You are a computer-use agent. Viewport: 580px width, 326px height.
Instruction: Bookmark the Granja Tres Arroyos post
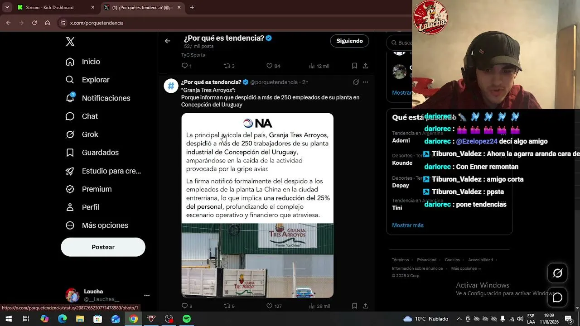pos(354,306)
